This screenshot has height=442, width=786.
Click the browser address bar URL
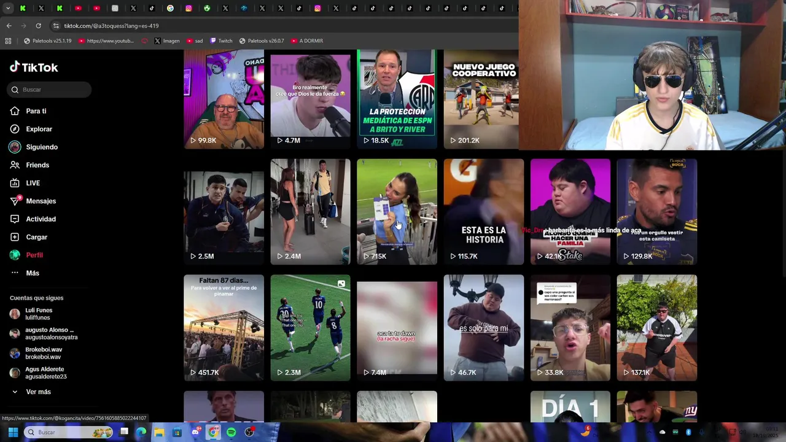[x=111, y=26]
